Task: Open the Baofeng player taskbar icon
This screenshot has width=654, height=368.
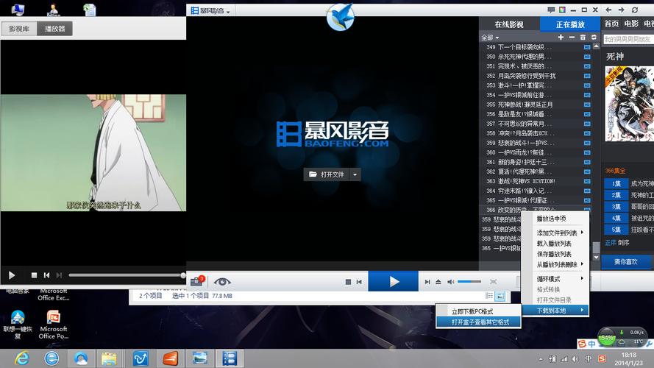Action: [x=230, y=358]
